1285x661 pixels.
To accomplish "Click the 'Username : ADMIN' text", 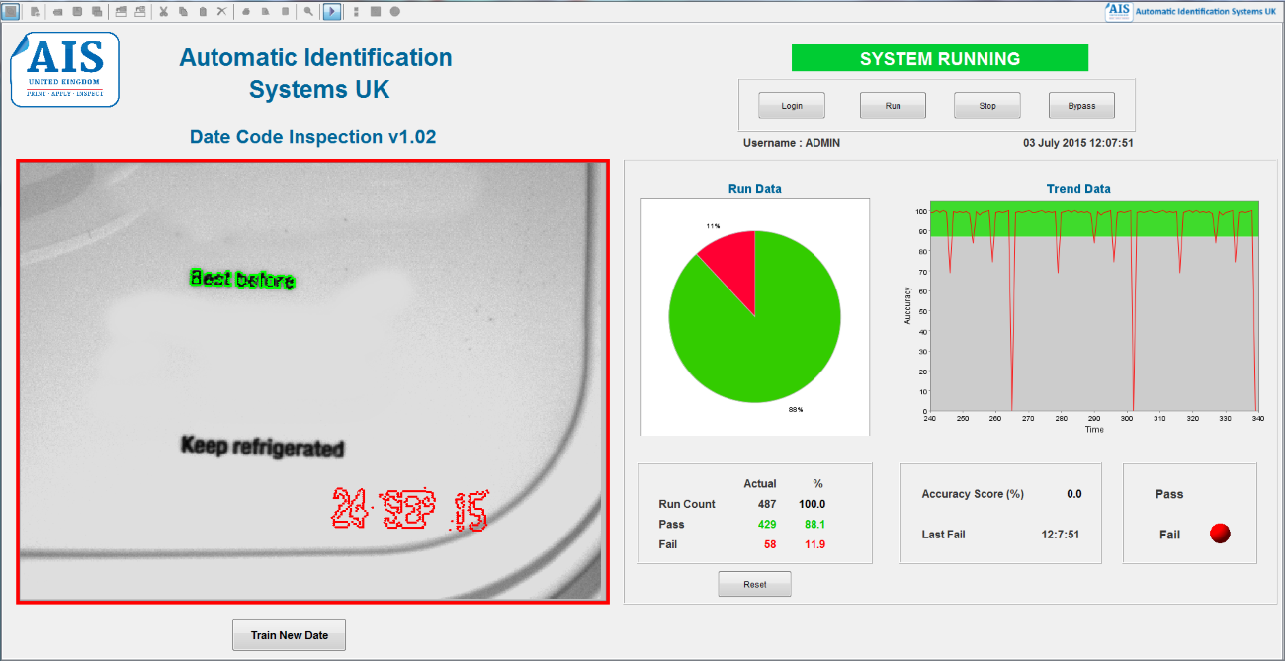I will pyautogui.click(x=792, y=143).
